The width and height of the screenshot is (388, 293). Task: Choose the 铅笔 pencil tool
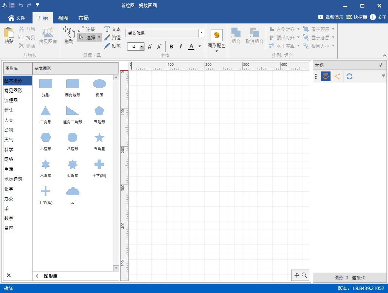[112, 46]
